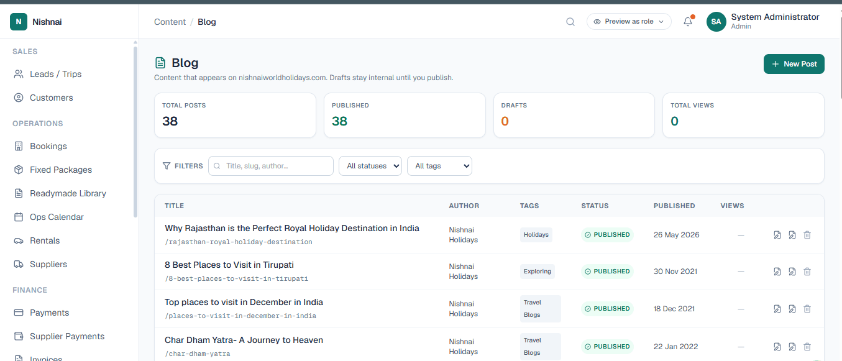Open Char Dham Yatra- A Journey to Heaven post
842x361 pixels.
coord(244,340)
